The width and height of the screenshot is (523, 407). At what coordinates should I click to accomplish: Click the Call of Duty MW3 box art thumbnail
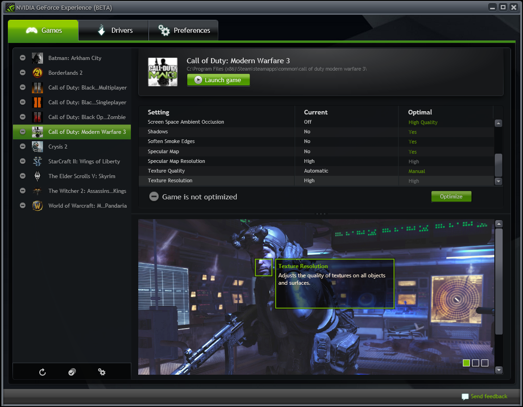click(x=163, y=72)
